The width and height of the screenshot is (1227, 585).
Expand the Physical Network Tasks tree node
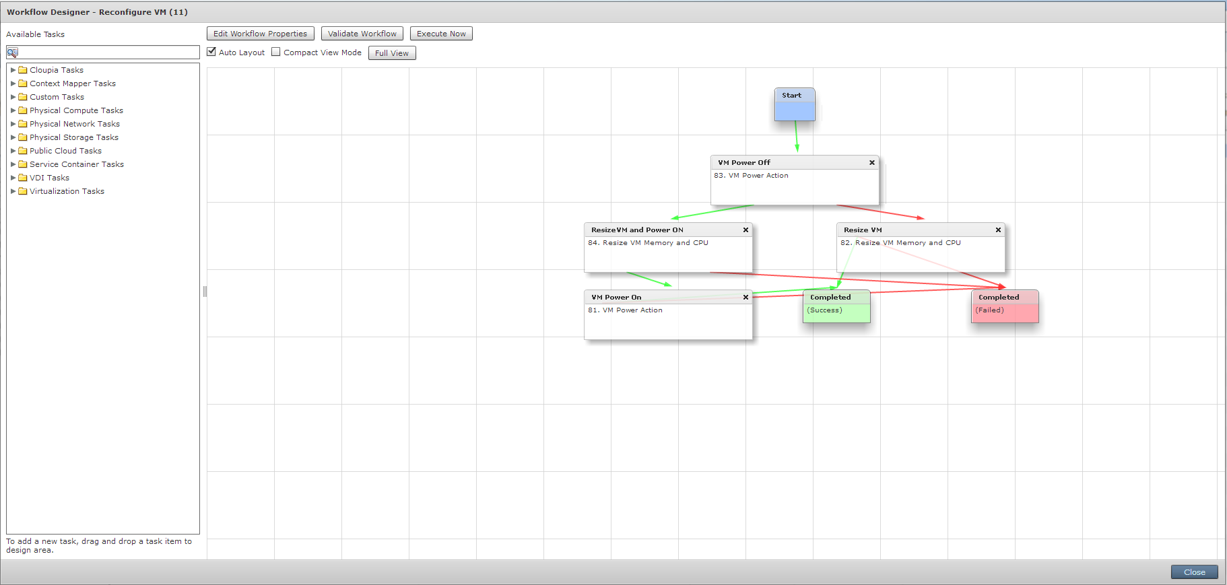pos(13,124)
